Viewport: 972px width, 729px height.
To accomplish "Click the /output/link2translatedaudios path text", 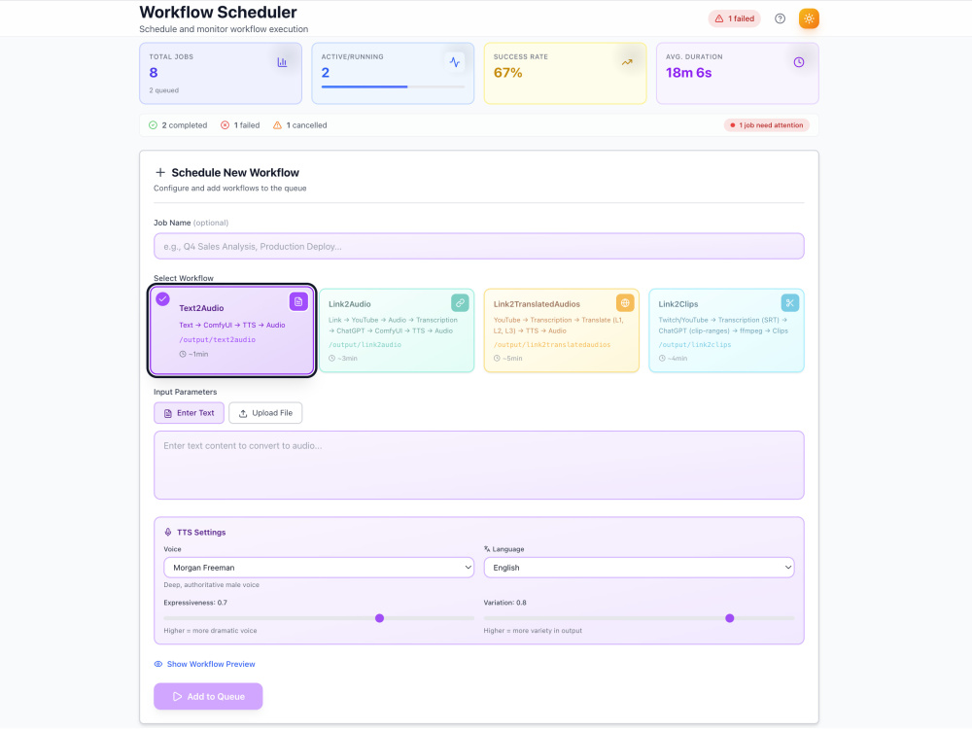I will (552, 345).
